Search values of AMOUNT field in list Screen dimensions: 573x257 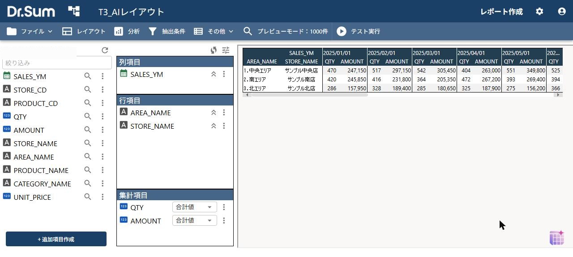point(88,130)
